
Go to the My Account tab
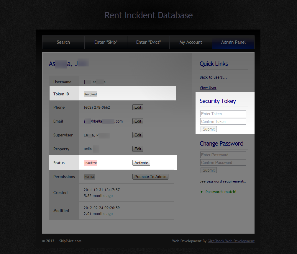tap(191, 42)
